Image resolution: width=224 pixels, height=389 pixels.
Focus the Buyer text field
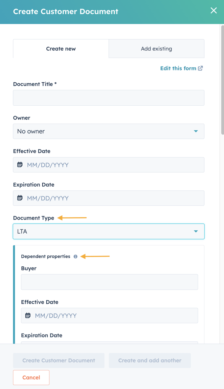tap(109, 282)
